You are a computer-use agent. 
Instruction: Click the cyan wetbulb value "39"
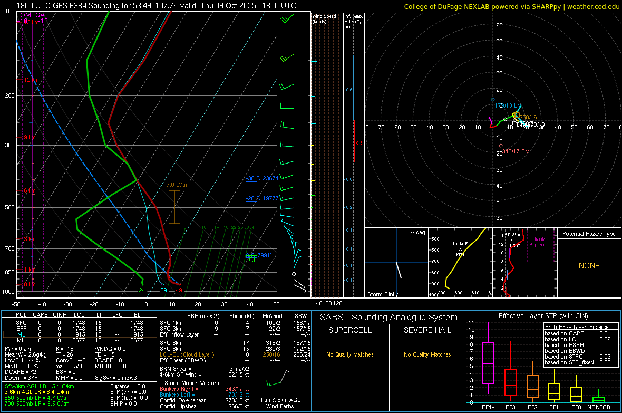163,290
